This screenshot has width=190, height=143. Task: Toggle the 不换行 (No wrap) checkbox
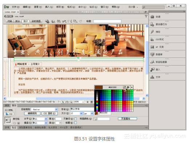76,119
